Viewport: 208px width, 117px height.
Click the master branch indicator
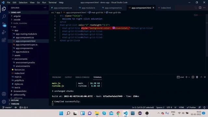point(7,108)
